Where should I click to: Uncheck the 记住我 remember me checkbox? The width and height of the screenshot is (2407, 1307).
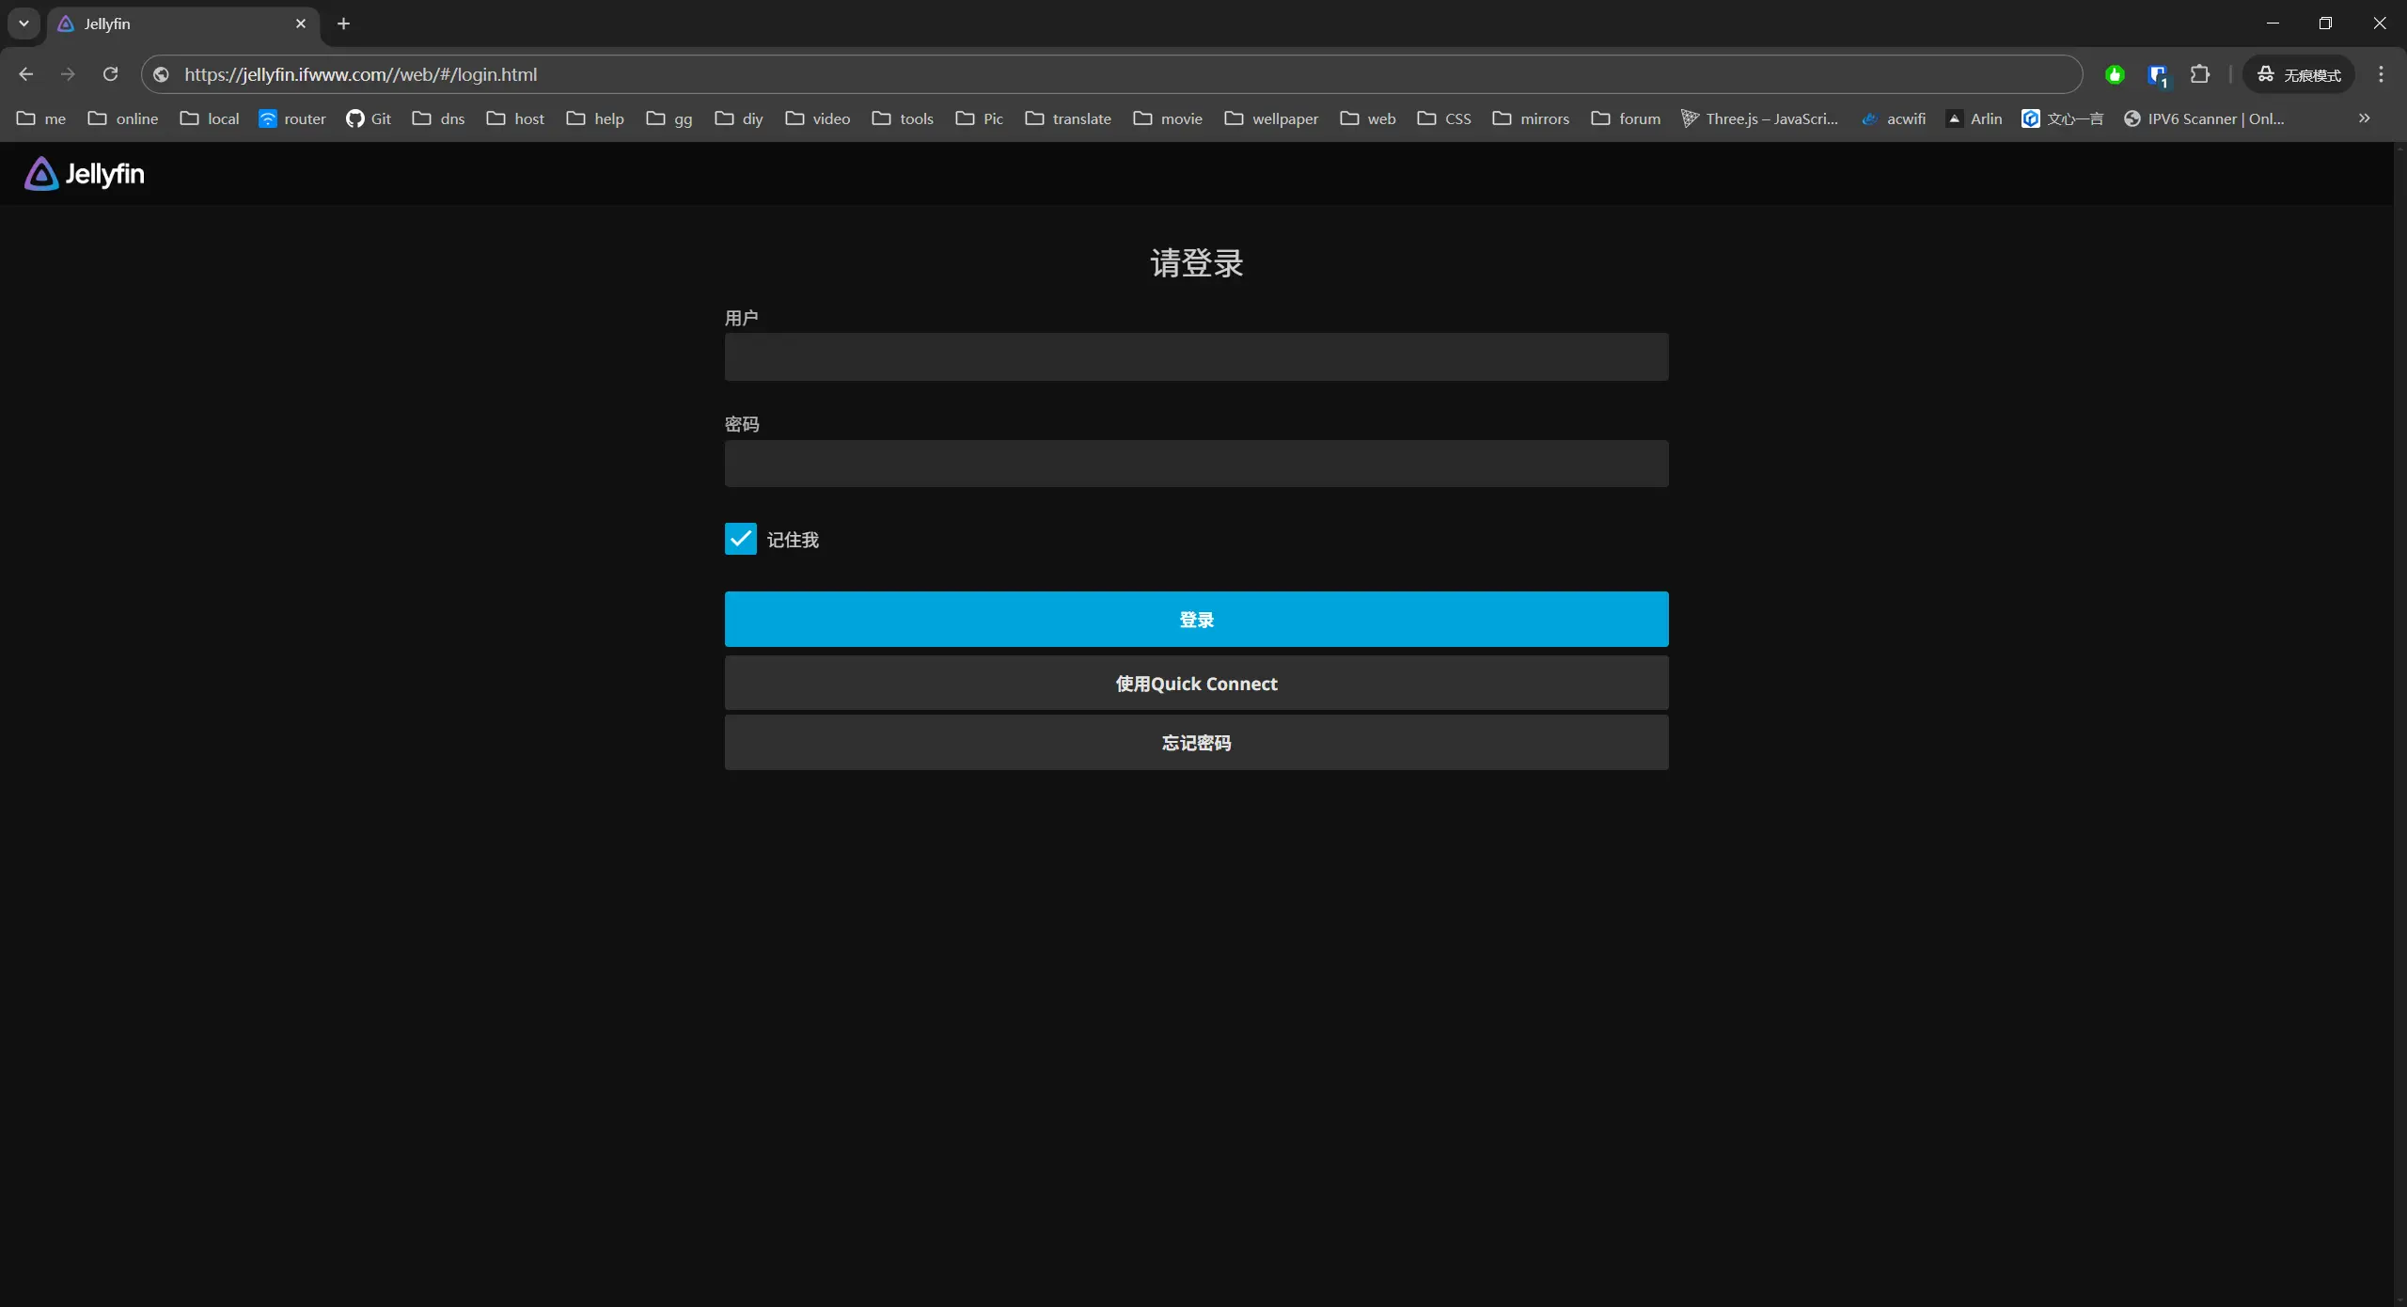tap(740, 539)
